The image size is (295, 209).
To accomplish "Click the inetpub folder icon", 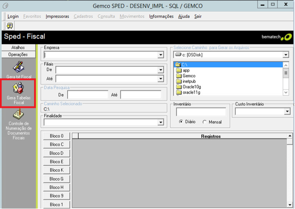I will tap(179, 81).
